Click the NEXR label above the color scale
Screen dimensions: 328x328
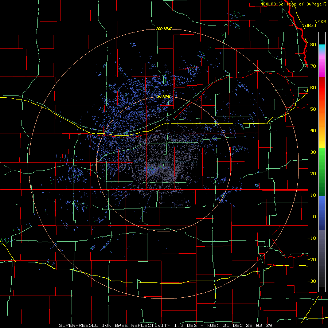[320, 22]
